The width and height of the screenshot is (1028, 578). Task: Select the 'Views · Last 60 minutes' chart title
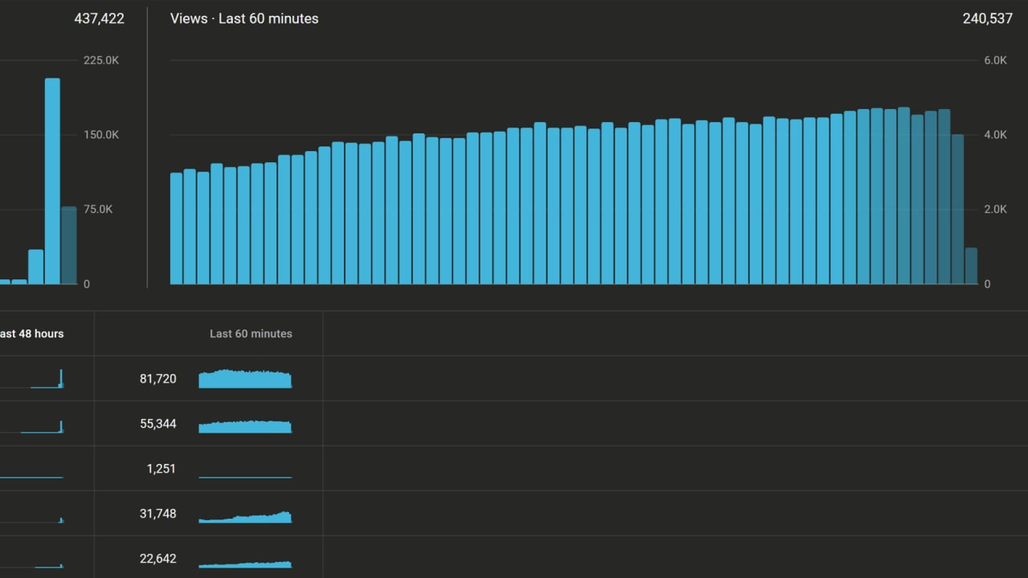(x=244, y=18)
